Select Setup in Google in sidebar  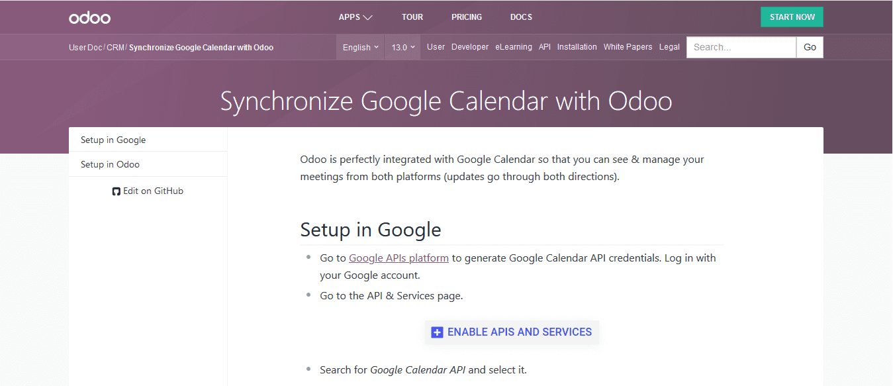point(148,140)
